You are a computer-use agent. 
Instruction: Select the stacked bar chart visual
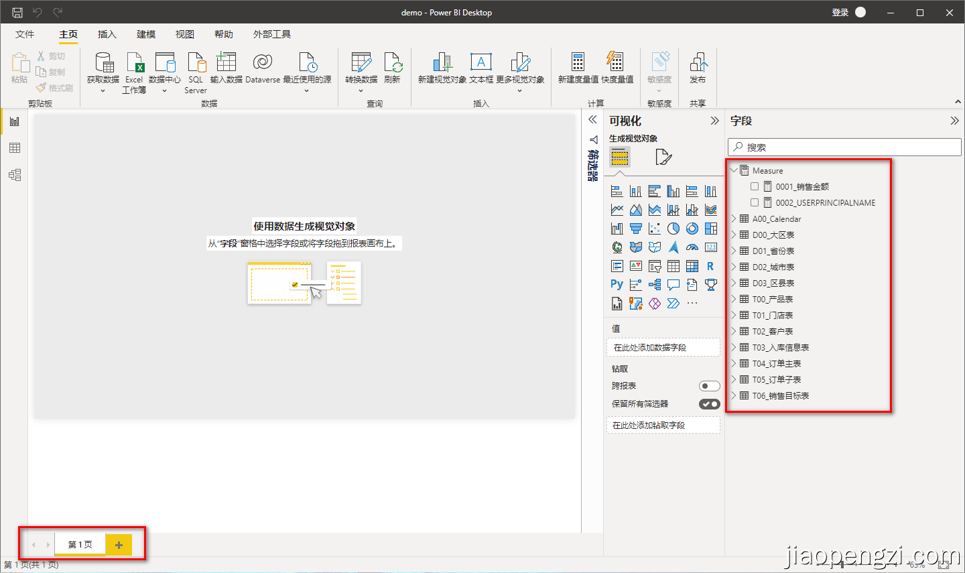click(617, 191)
